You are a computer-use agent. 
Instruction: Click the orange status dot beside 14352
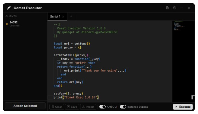tap(7, 24)
